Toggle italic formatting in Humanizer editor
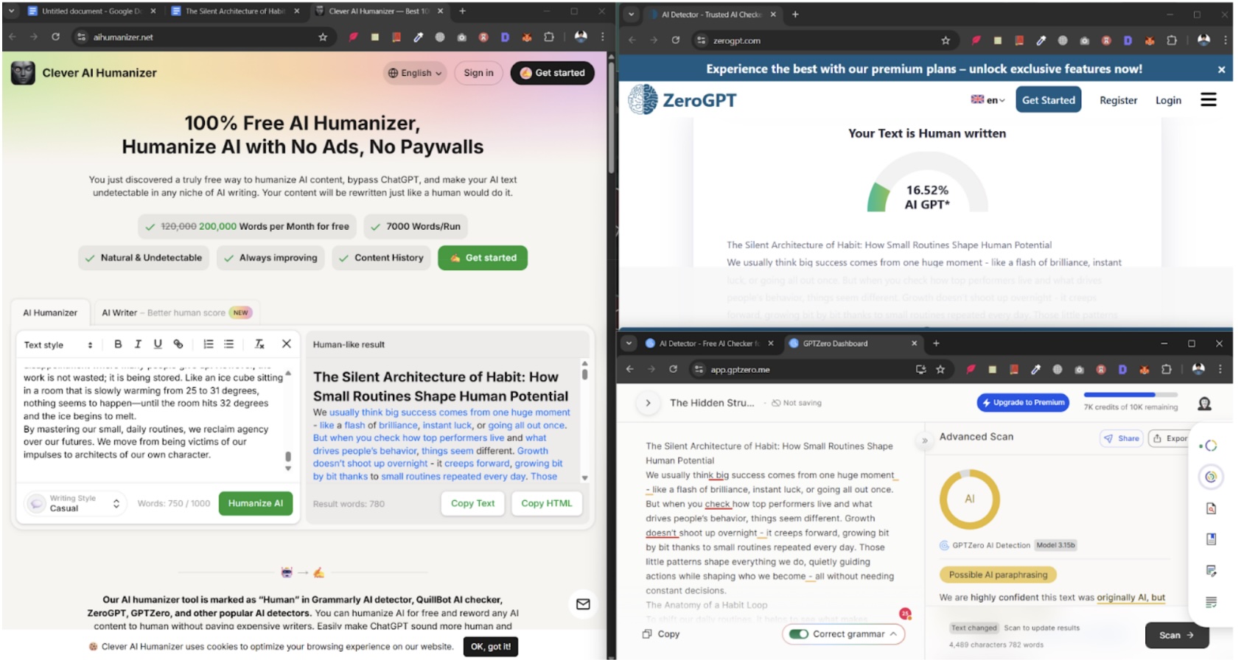Viewport: 1244px width, 660px height. (138, 344)
